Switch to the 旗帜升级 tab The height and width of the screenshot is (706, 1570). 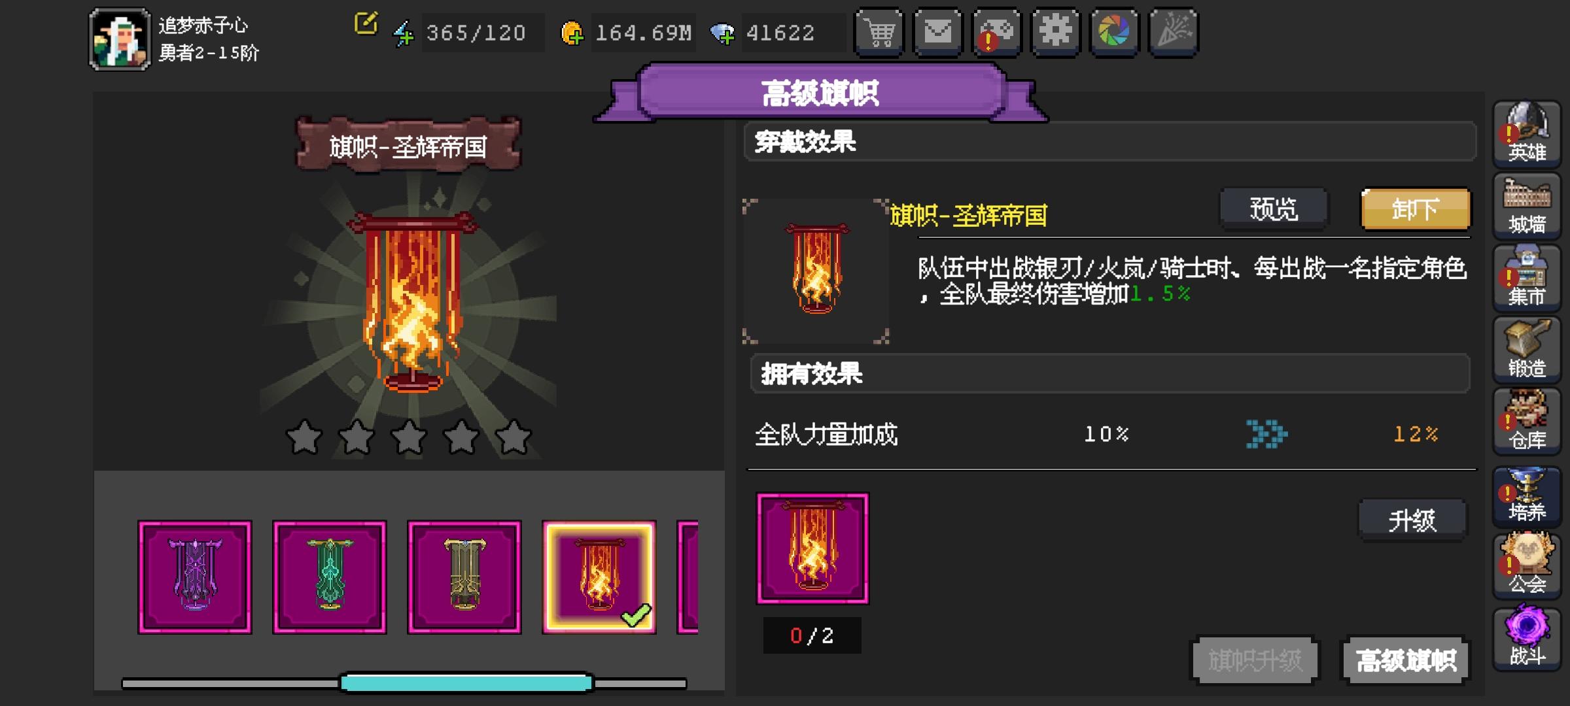pos(1254,660)
